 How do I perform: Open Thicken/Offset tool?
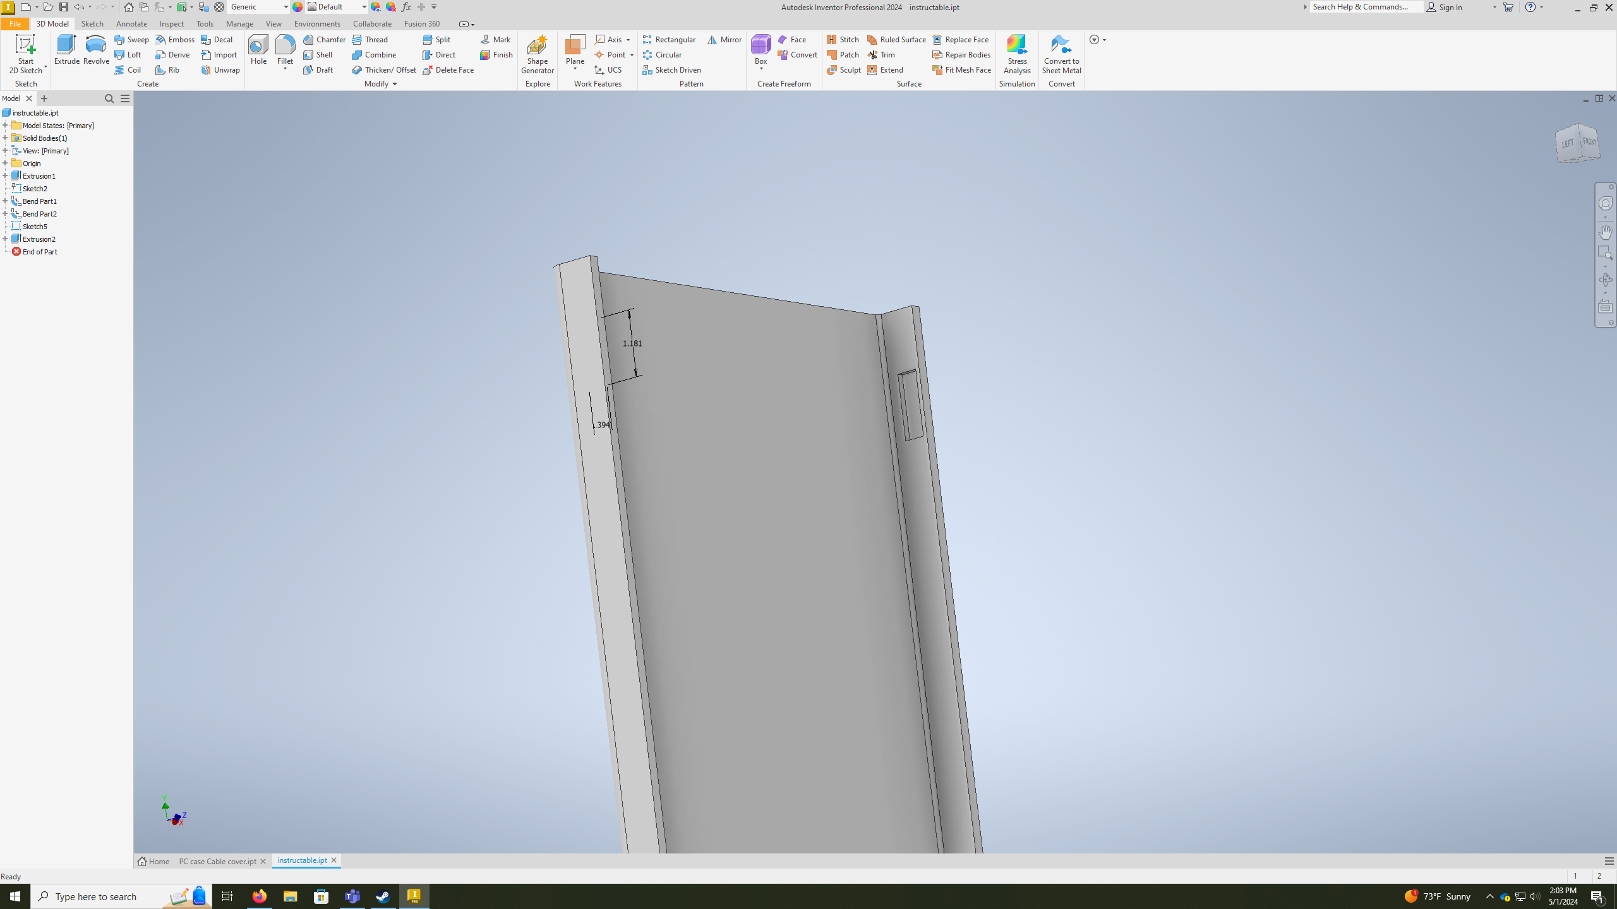384,69
